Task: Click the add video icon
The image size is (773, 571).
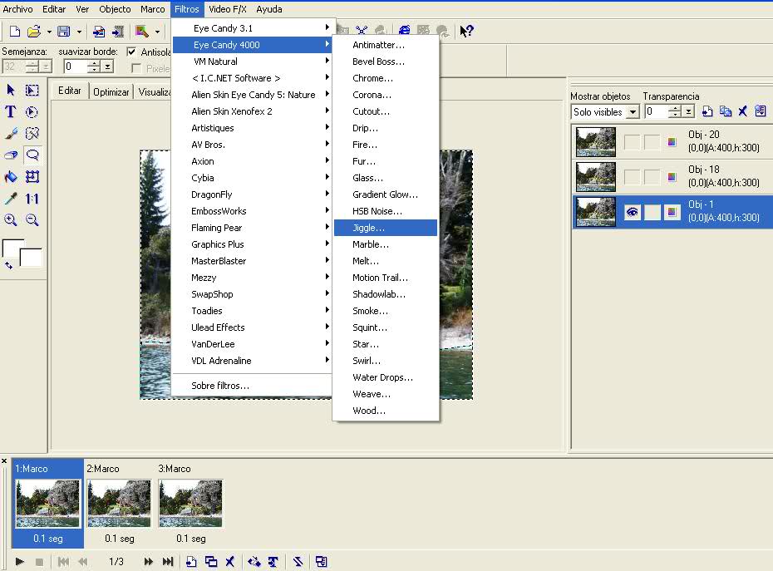Action: tap(117, 32)
